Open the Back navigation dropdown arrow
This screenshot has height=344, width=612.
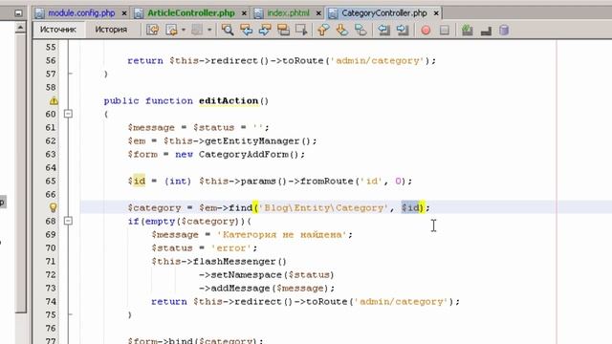point(183,30)
